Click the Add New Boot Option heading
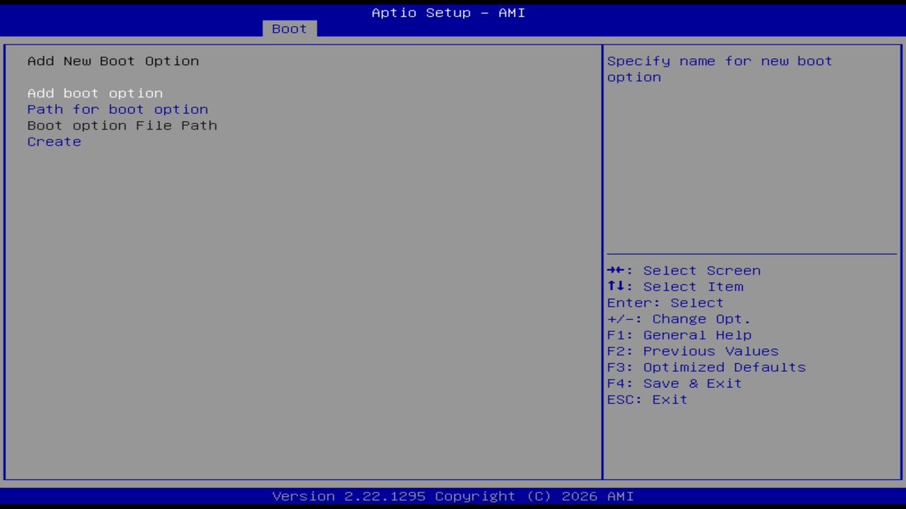Screen dimensions: 906x509 pyautogui.click(x=113, y=61)
